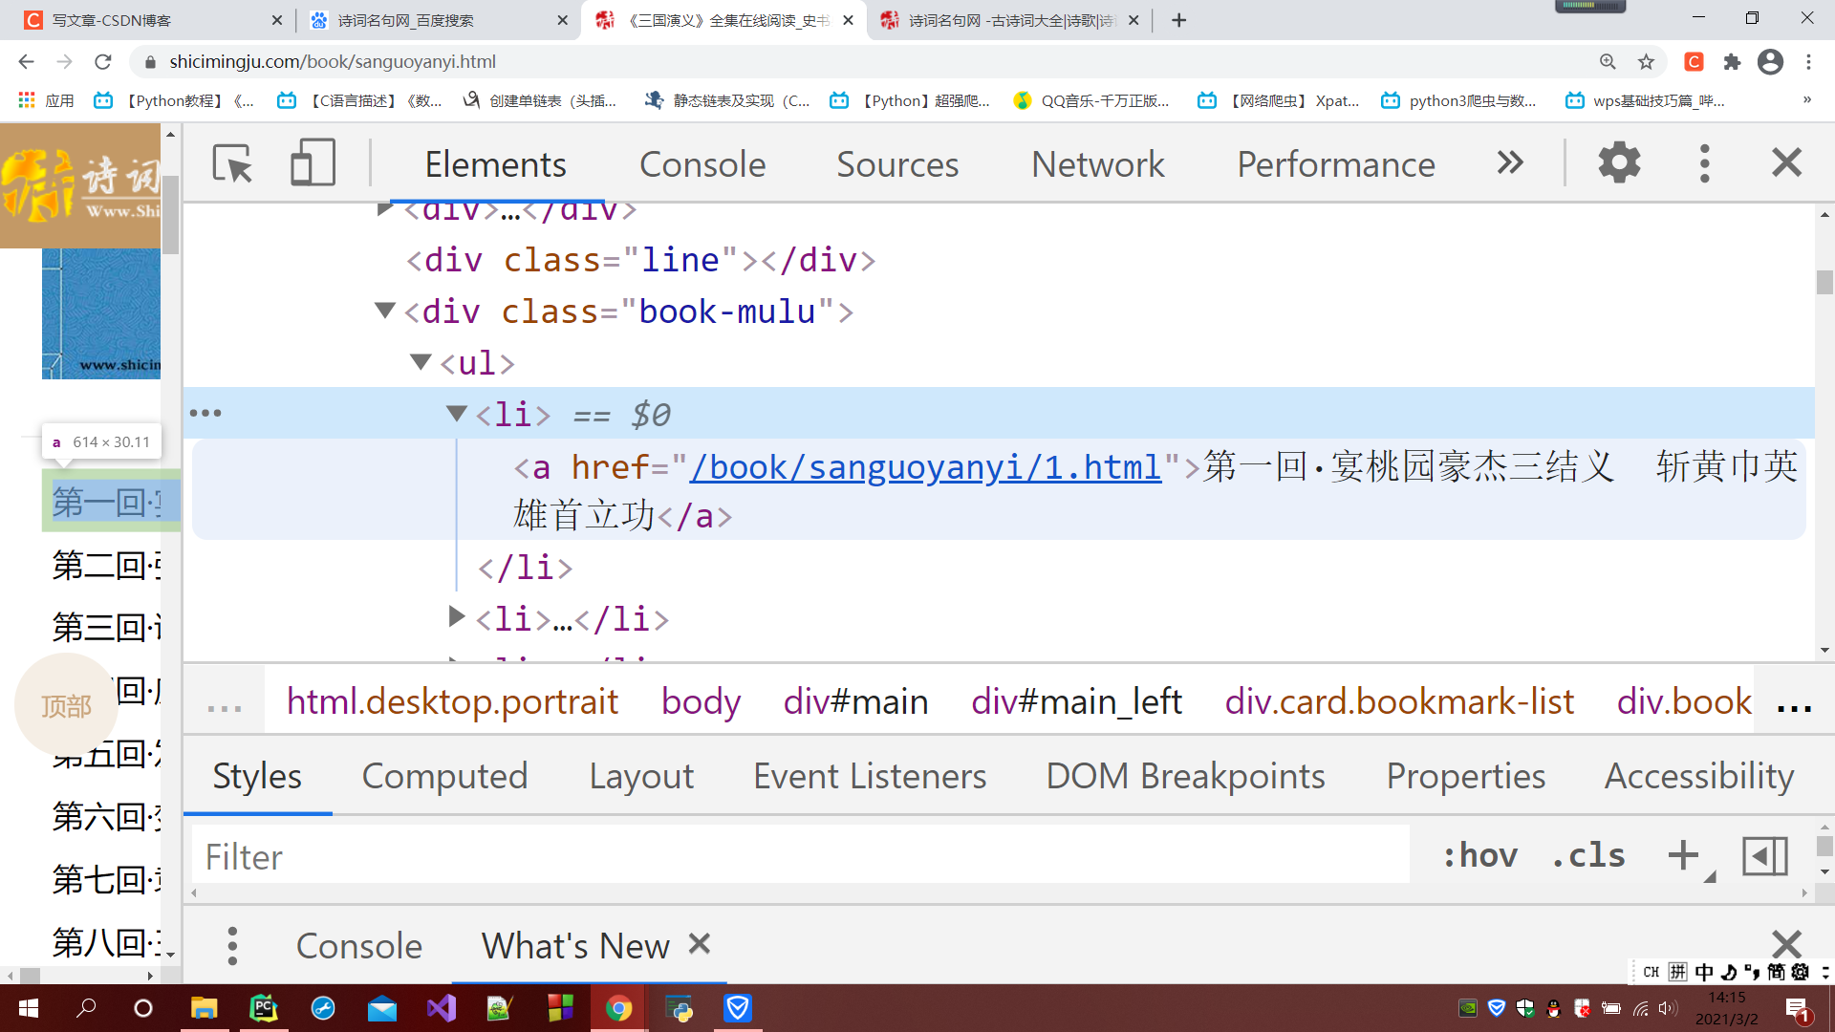Viewport: 1835px width, 1032px height.
Task: Expand the collapsed second li node
Action: point(457,617)
